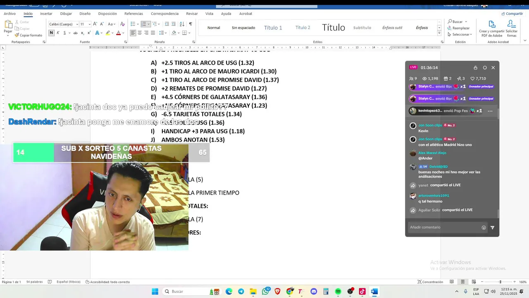
Task: Open the Dibujar ribbon tab
Action: (66, 14)
